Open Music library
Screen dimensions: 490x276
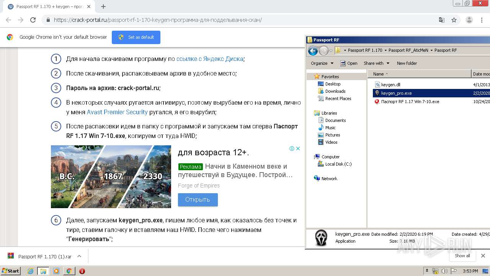coord(330,128)
